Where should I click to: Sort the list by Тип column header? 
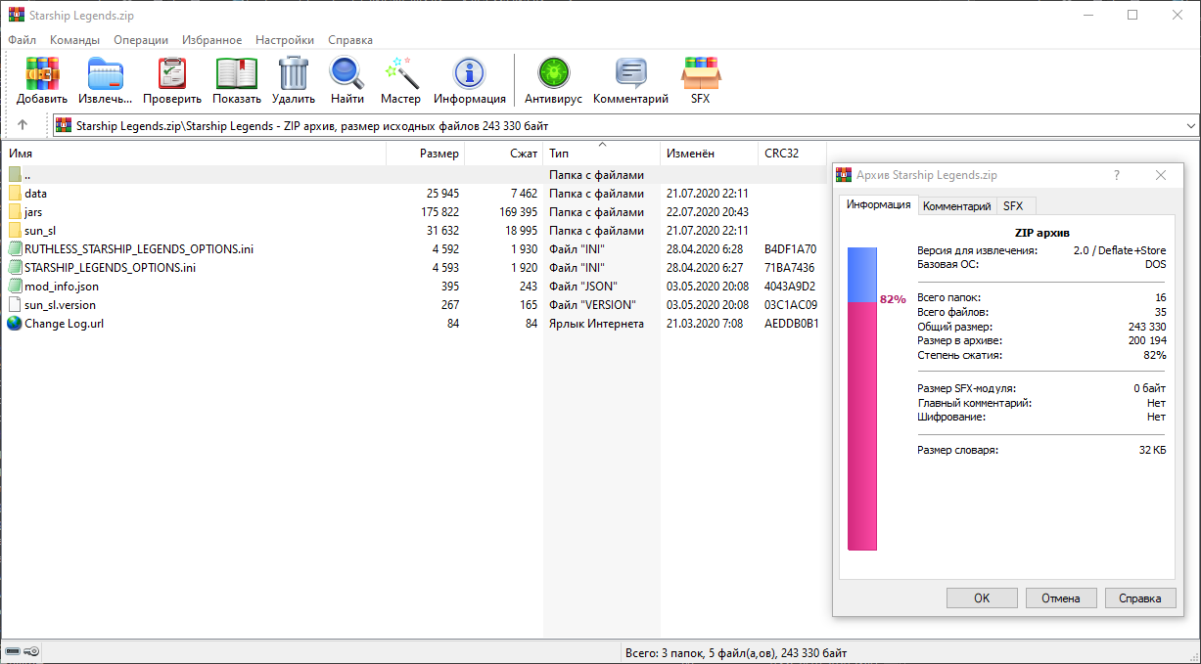[602, 154]
